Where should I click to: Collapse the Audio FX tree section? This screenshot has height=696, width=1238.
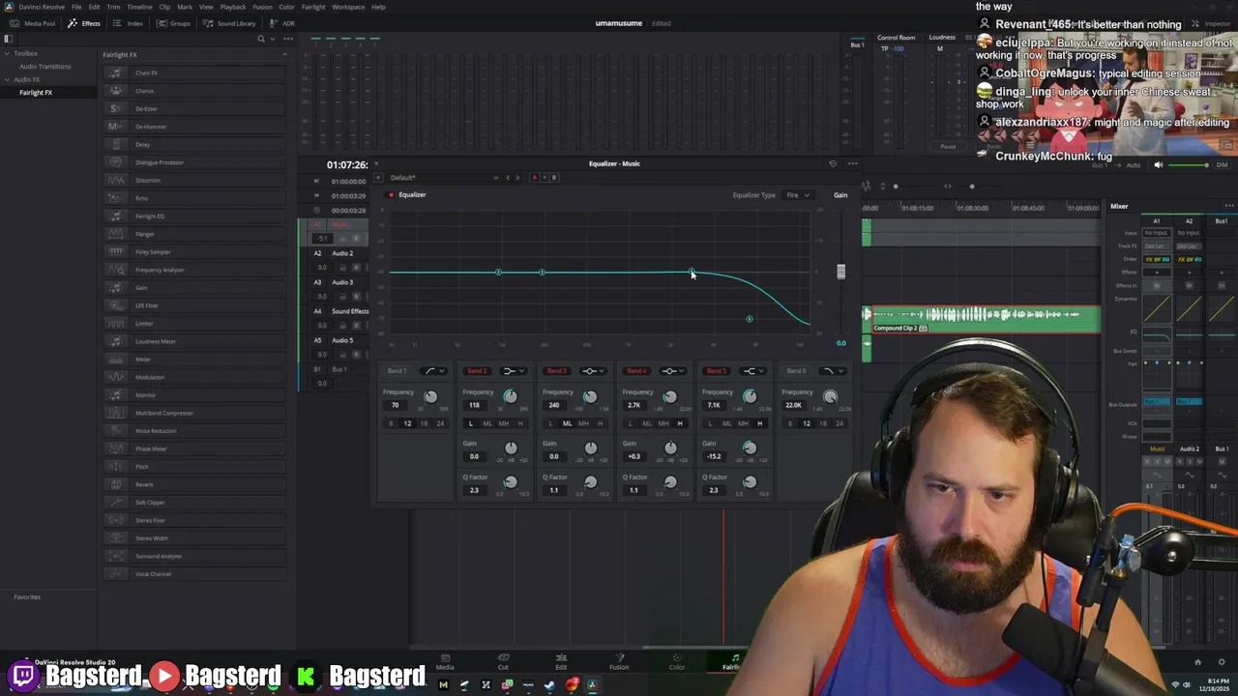point(8,79)
